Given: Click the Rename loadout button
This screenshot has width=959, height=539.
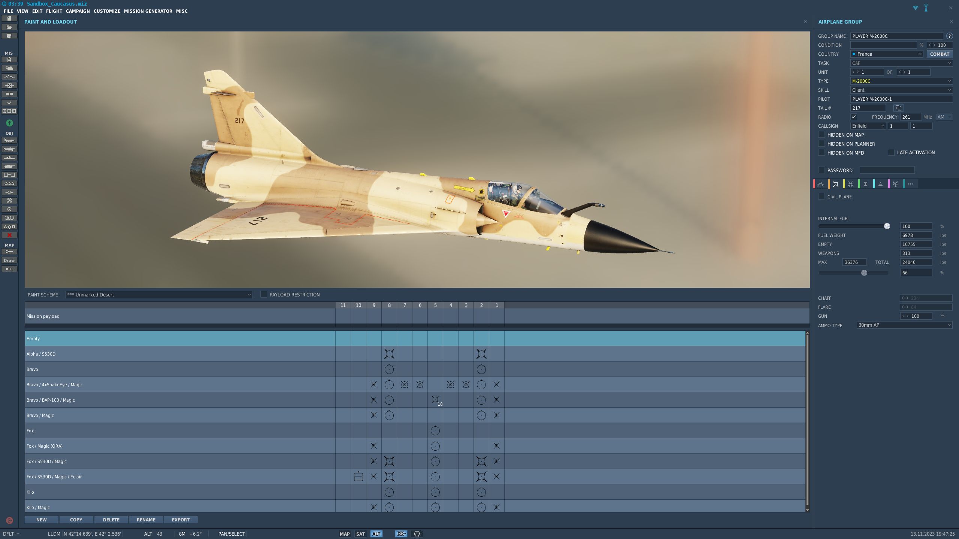Looking at the screenshot, I should [146, 520].
